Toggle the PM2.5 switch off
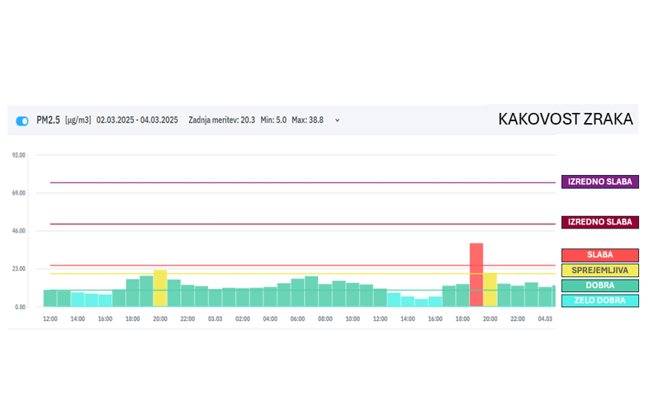Image resolution: width=649 pixels, height=415 pixels. 22,120
